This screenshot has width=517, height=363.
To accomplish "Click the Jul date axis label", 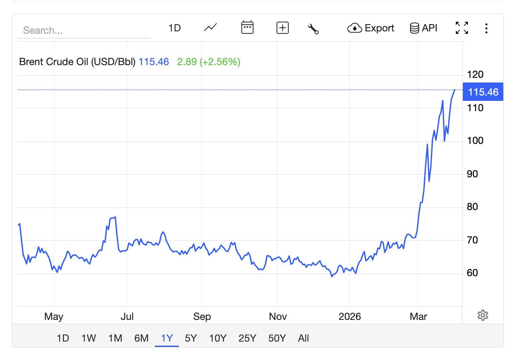I will [127, 317].
